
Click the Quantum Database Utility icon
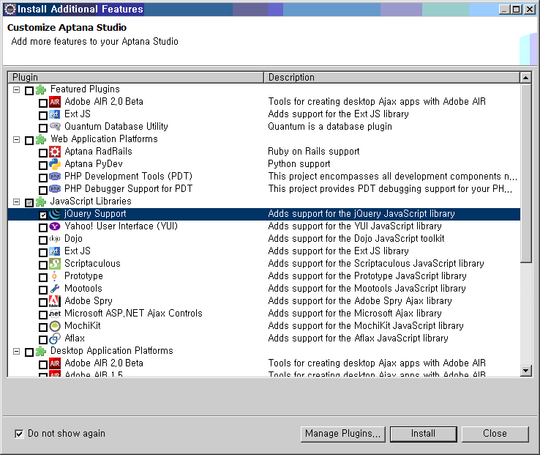pos(55,126)
